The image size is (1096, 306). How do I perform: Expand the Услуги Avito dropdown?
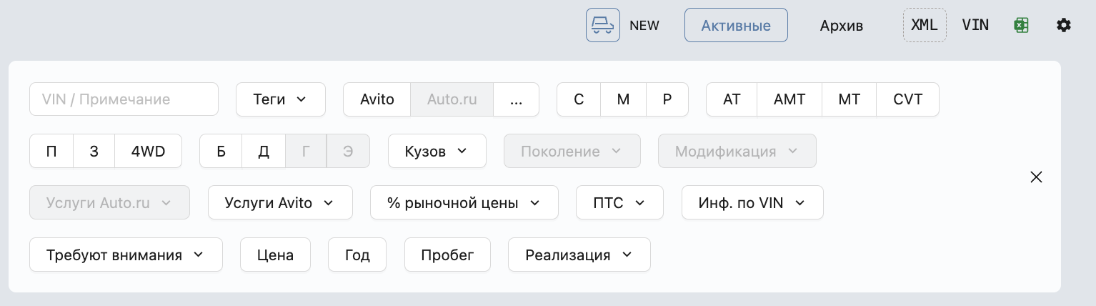pos(279,203)
